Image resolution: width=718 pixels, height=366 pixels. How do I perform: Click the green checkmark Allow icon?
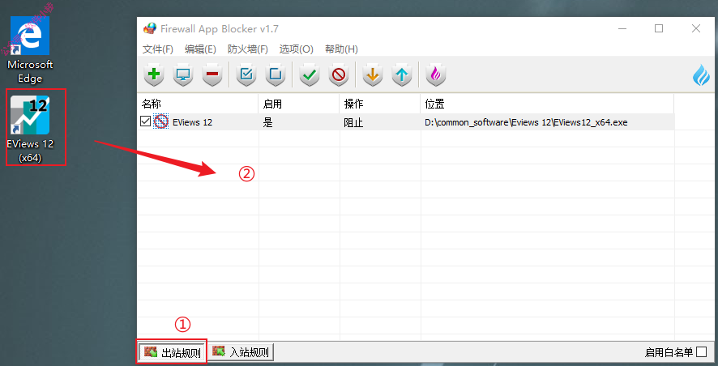[310, 74]
